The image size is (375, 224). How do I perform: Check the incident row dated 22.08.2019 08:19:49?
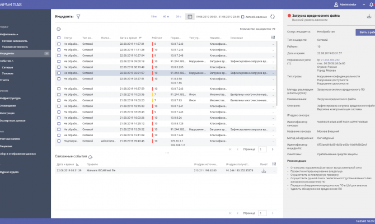tap(59, 67)
